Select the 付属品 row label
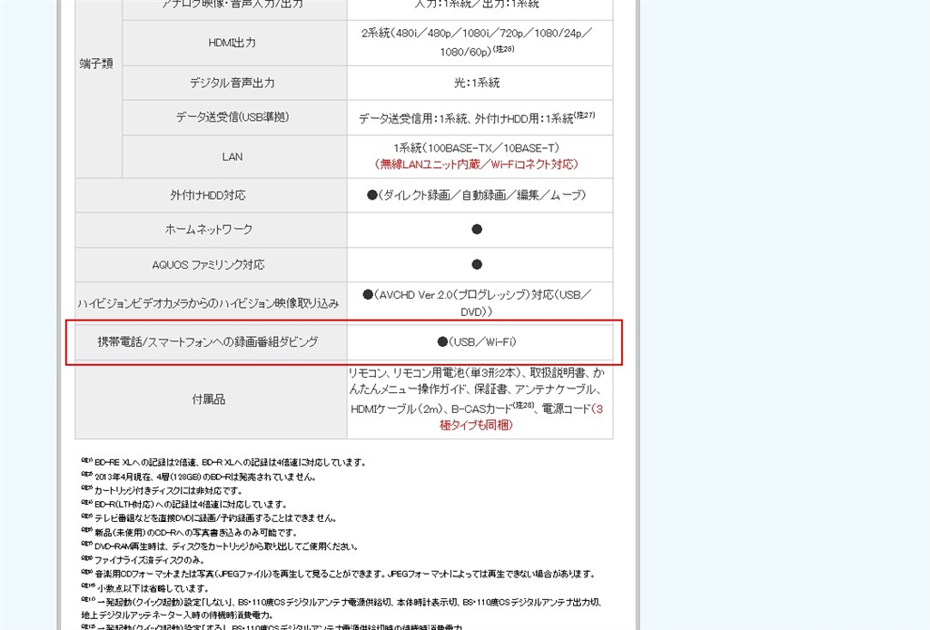The image size is (930, 630). pyautogui.click(x=208, y=399)
